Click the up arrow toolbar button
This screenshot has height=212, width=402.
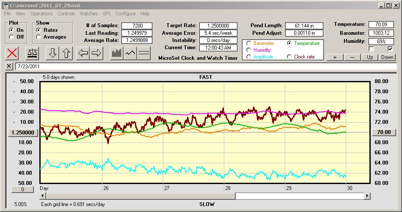pos(66,53)
